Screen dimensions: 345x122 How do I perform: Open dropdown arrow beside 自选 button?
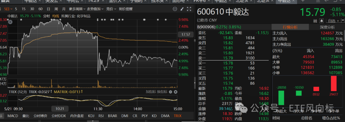343,21
